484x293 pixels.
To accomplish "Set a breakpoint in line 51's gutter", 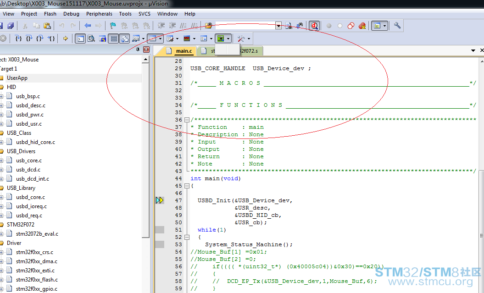I will click(x=160, y=230).
